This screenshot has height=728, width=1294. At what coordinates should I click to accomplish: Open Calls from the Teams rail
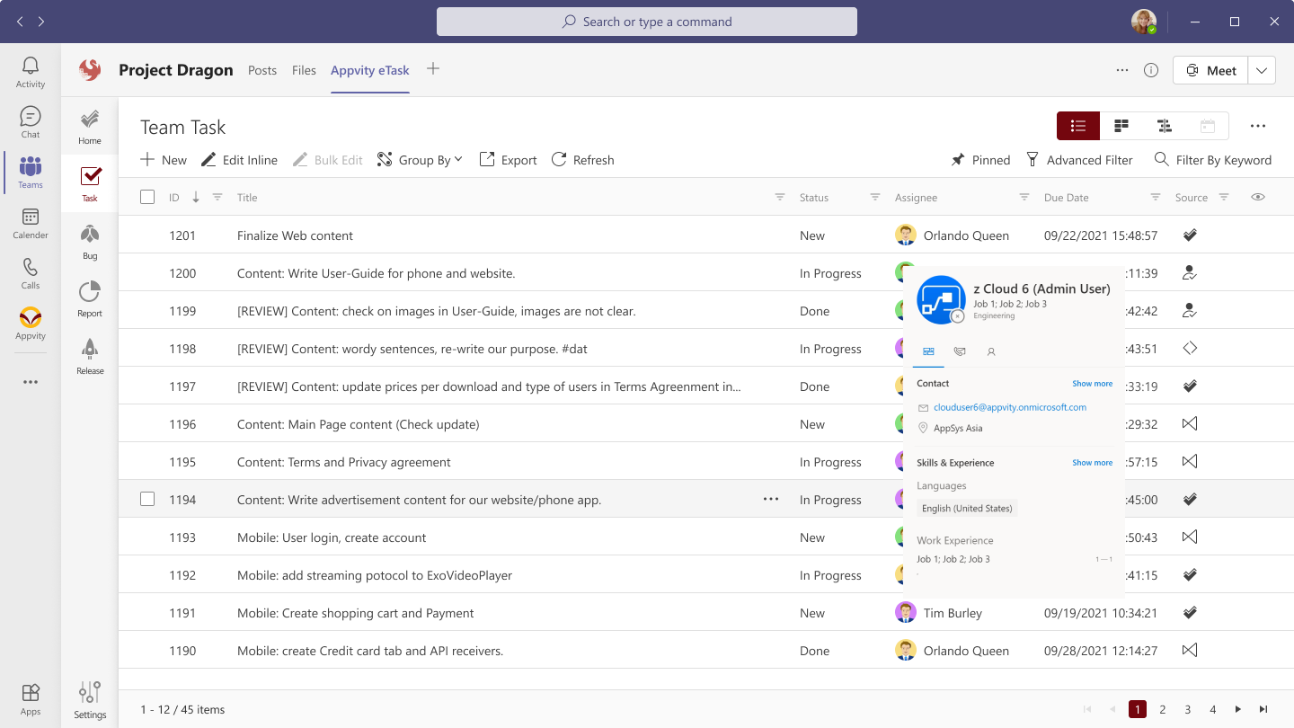point(30,273)
